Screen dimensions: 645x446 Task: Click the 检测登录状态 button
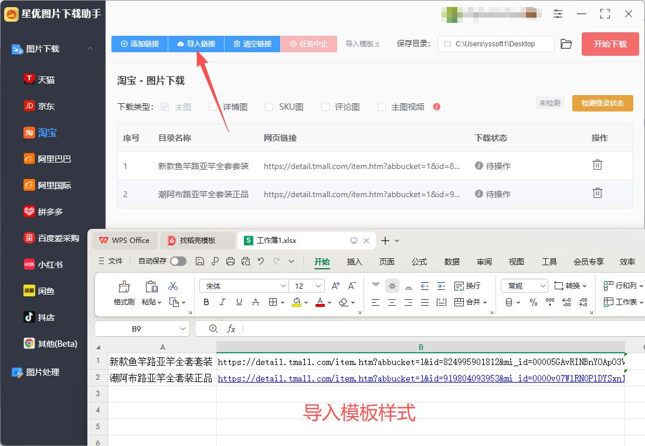(602, 103)
